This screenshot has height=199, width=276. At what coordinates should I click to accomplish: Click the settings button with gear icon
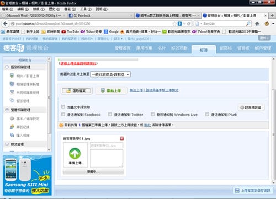pyautogui.click(x=251, y=107)
